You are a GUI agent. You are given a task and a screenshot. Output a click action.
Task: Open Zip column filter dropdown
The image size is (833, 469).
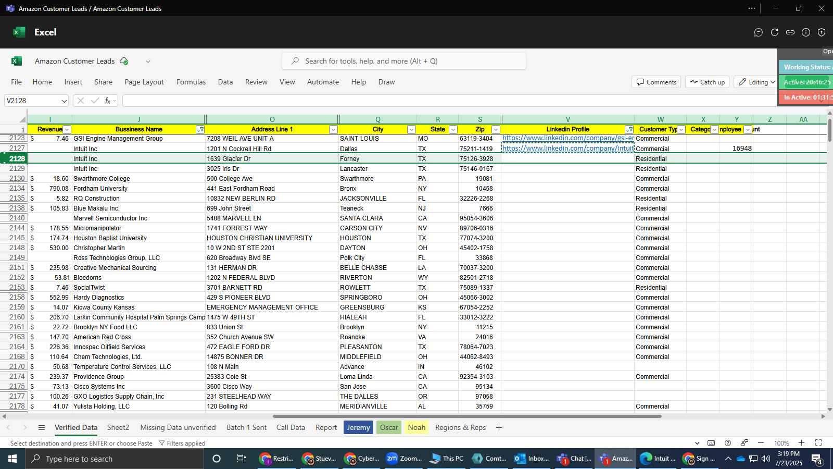click(x=496, y=130)
